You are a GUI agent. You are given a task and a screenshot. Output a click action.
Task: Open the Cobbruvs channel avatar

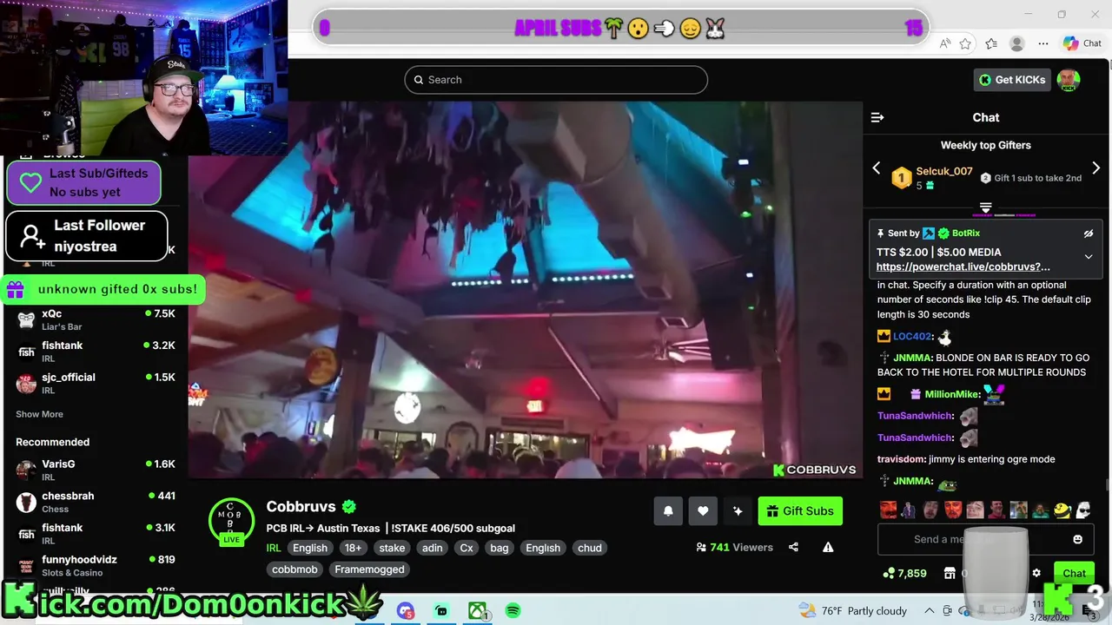pyautogui.click(x=231, y=520)
